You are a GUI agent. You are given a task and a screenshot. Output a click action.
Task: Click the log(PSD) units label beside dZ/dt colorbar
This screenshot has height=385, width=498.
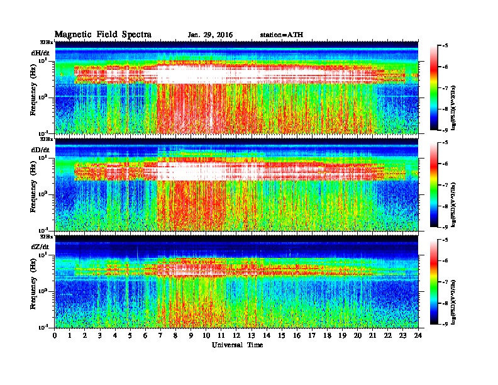pyautogui.click(x=453, y=302)
